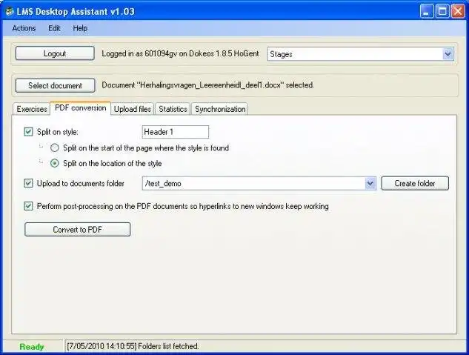The width and height of the screenshot is (469, 355).
Task: Uncheck the Split on style checkbox
Action: pyautogui.click(x=28, y=132)
